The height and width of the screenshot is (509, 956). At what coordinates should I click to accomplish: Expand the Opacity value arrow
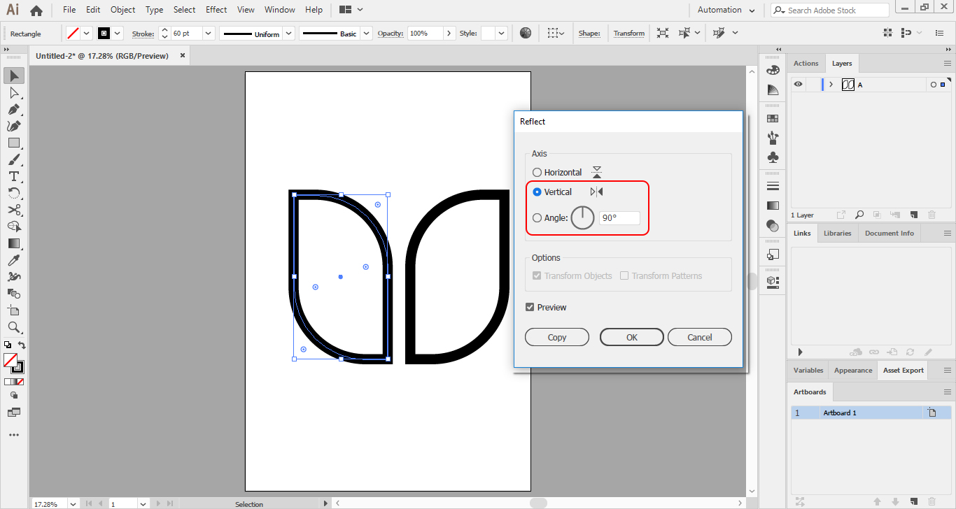[x=449, y=33]
